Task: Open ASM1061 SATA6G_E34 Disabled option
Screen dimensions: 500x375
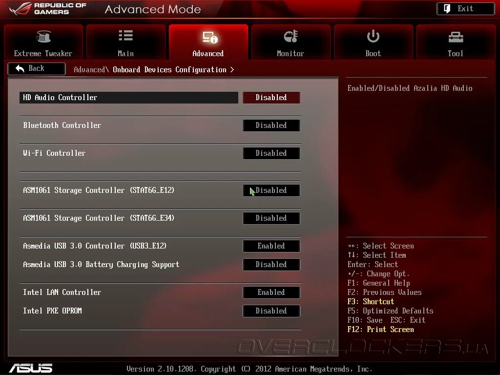Action: pos(271,218)
